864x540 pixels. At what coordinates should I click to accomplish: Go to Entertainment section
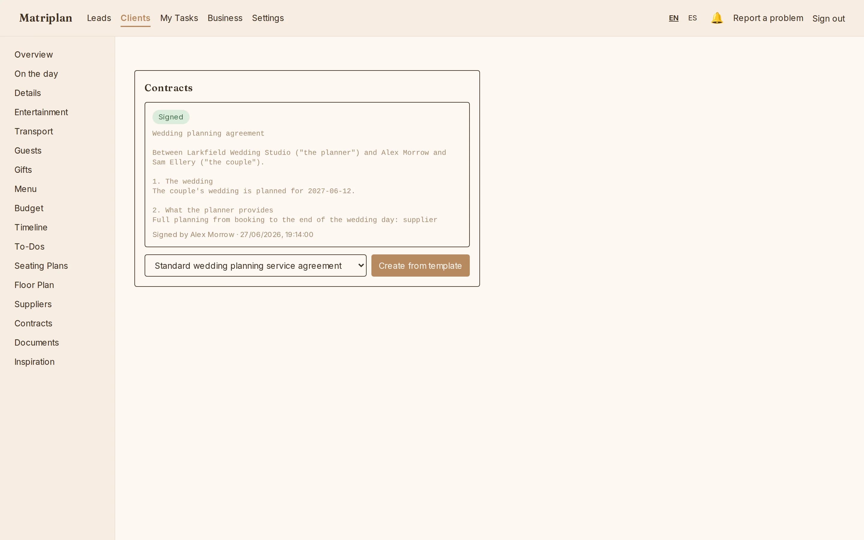click(41, 112)
